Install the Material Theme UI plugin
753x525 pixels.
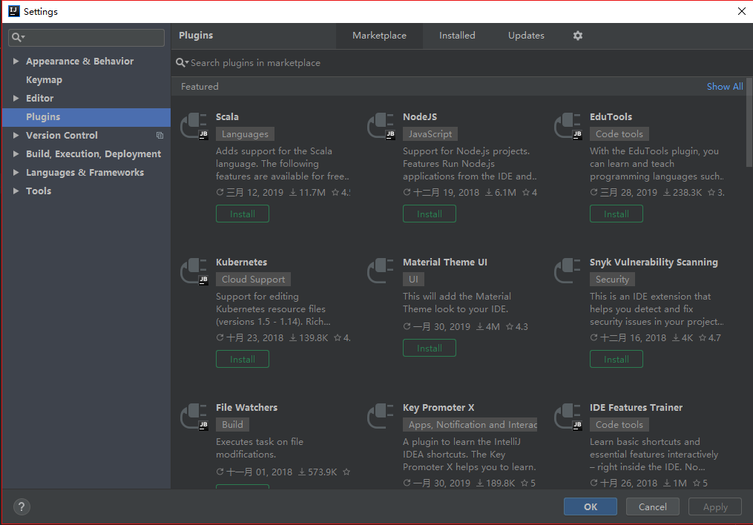click(x=430, y=349)
